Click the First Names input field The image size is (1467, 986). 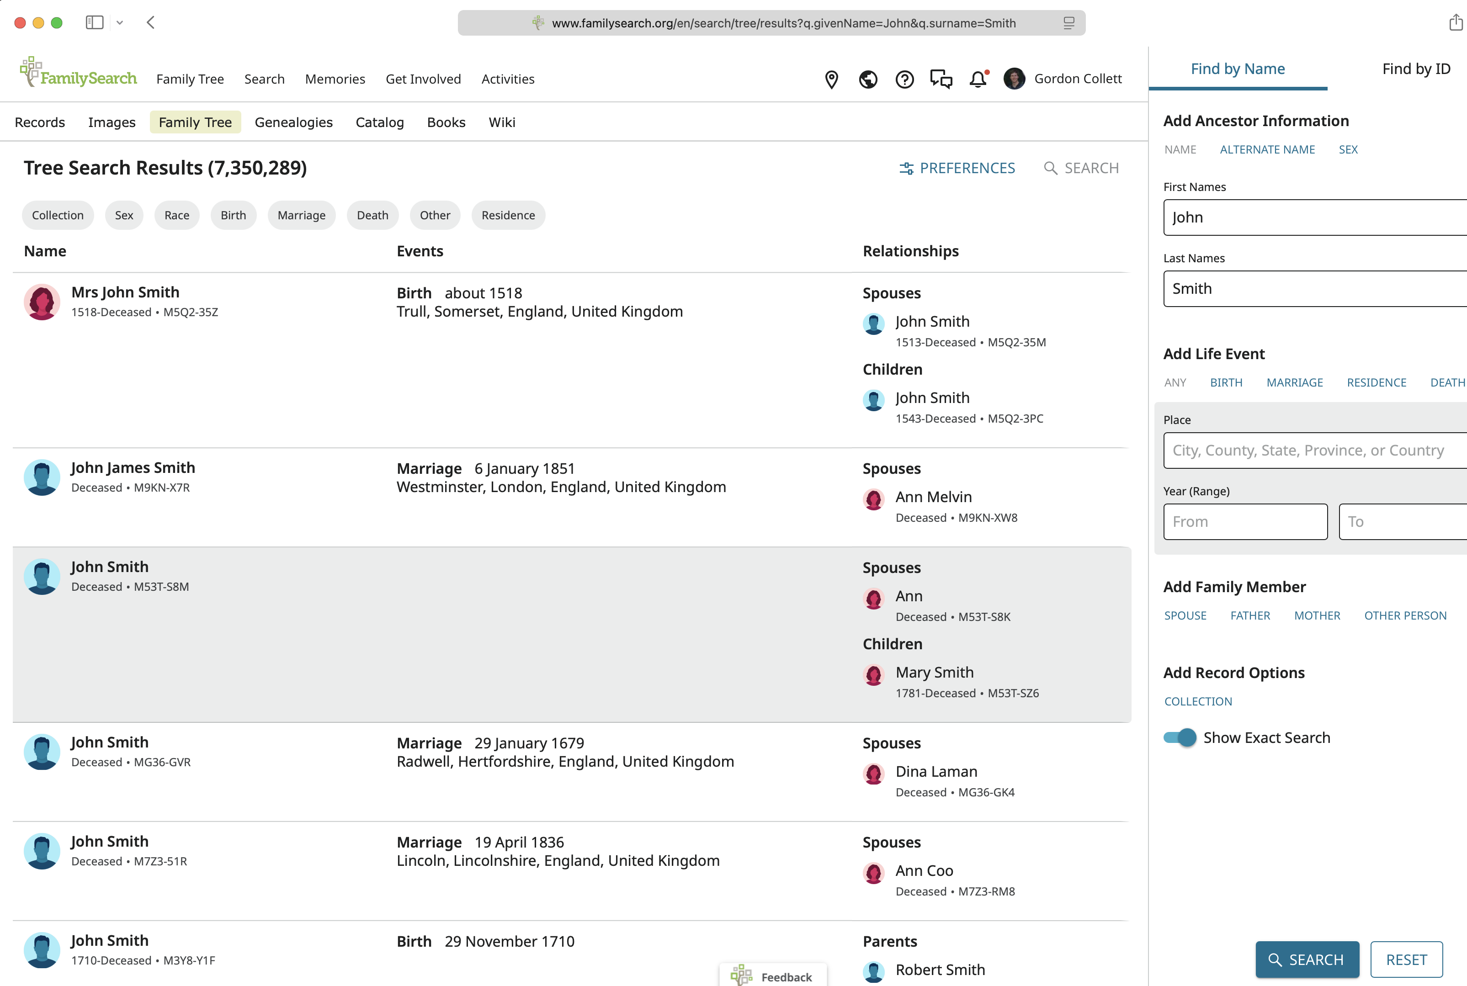[1315, 217]
